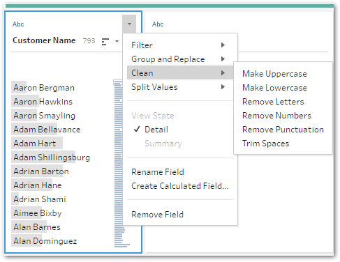Click the Abc data type icon of second field
Viewport: 340px width, 262px height.
tap(158, 24)
